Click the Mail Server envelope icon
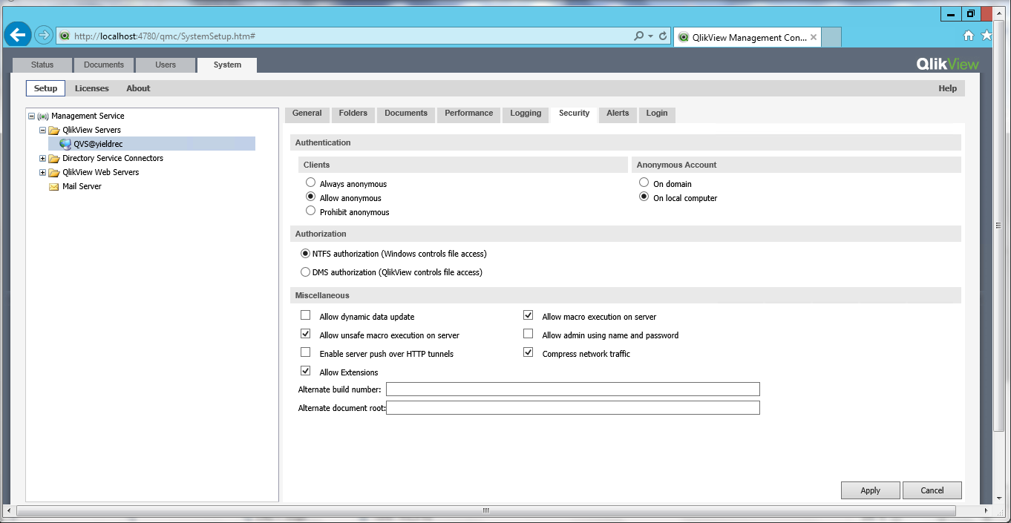 53,186
